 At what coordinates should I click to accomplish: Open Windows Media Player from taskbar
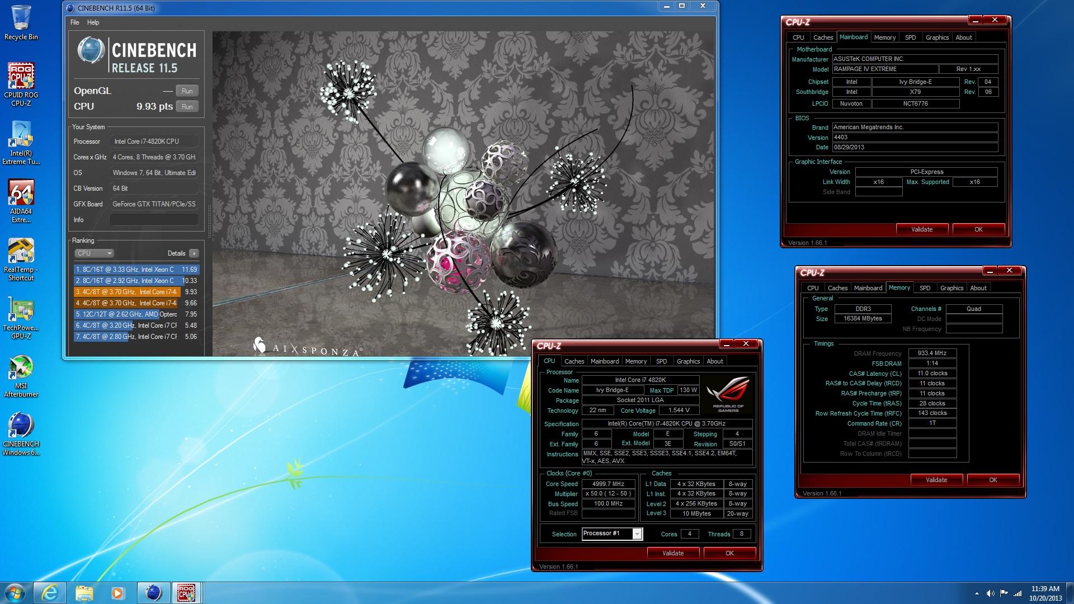pyautogui.click(x=117, y=593)
